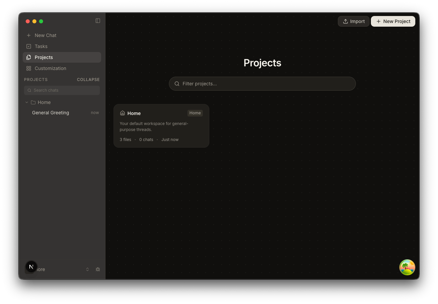Click the 'Just now' timestamp on card
This screenshot has height=304, width=438.
point(170,140)
